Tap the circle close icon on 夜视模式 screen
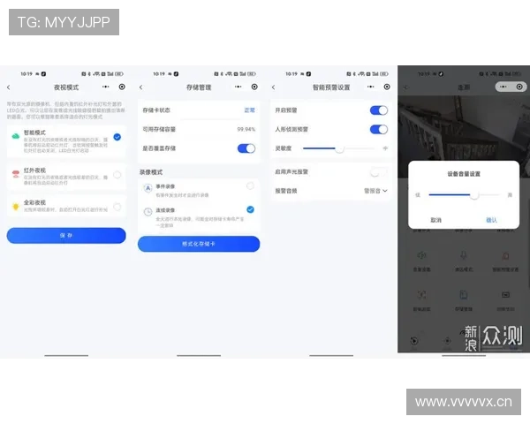This screenshot has width=530, height=424. (x=122, y=87)
